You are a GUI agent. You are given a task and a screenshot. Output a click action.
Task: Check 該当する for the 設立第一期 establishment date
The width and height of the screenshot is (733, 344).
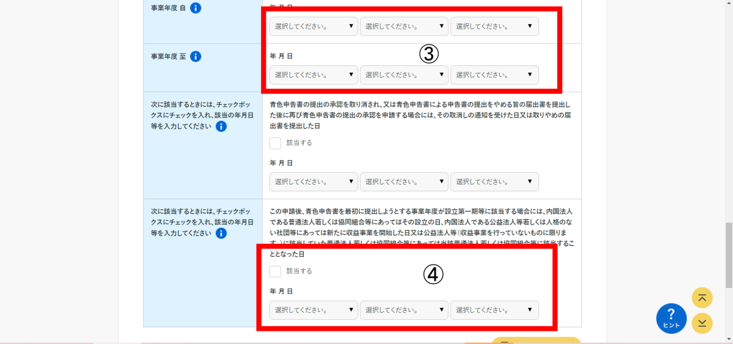[275, 271]
